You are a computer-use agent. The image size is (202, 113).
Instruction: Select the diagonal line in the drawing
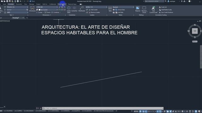tap(101, 80)
